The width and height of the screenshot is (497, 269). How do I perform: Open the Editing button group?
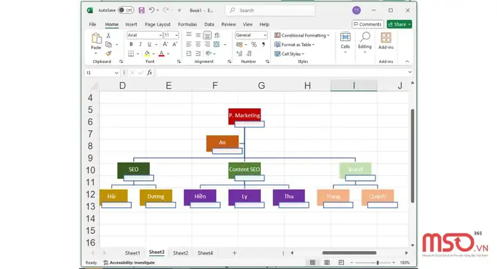pos(365,43)
